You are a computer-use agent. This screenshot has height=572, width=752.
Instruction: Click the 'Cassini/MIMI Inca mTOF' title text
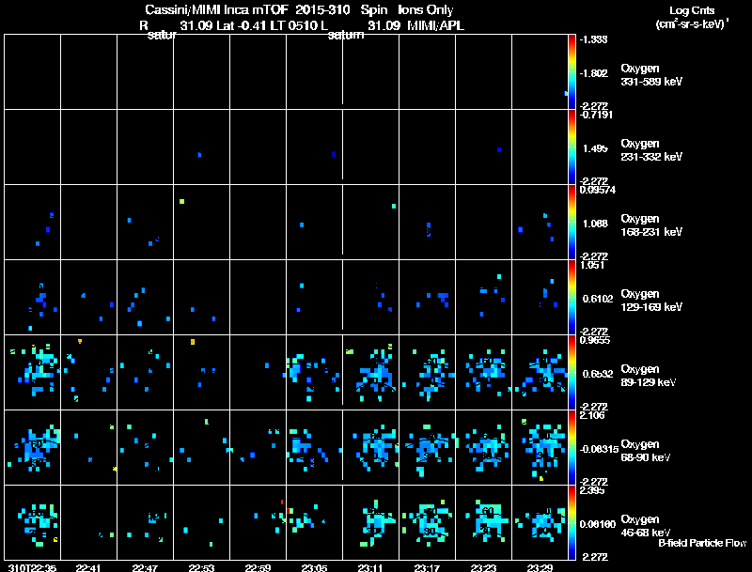tap(216, 10)
